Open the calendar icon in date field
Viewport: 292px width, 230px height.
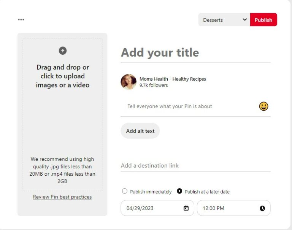(186, 208)
